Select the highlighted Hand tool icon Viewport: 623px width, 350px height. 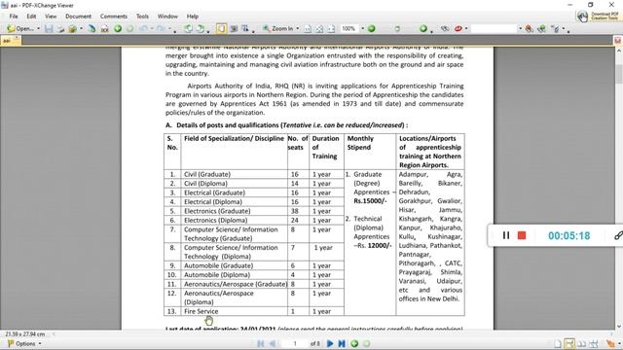pos(221,28)
